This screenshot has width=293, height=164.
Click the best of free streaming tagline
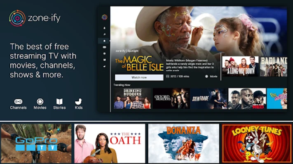[x=43, y=61]
